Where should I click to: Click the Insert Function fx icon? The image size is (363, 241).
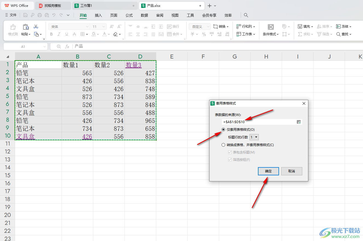click(67, 47)
